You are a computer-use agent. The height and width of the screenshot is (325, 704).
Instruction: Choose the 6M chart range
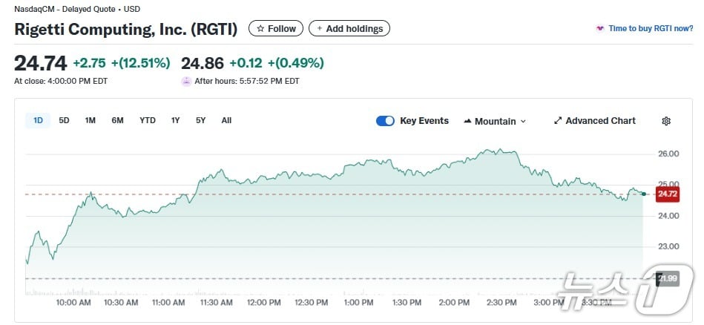117,120
